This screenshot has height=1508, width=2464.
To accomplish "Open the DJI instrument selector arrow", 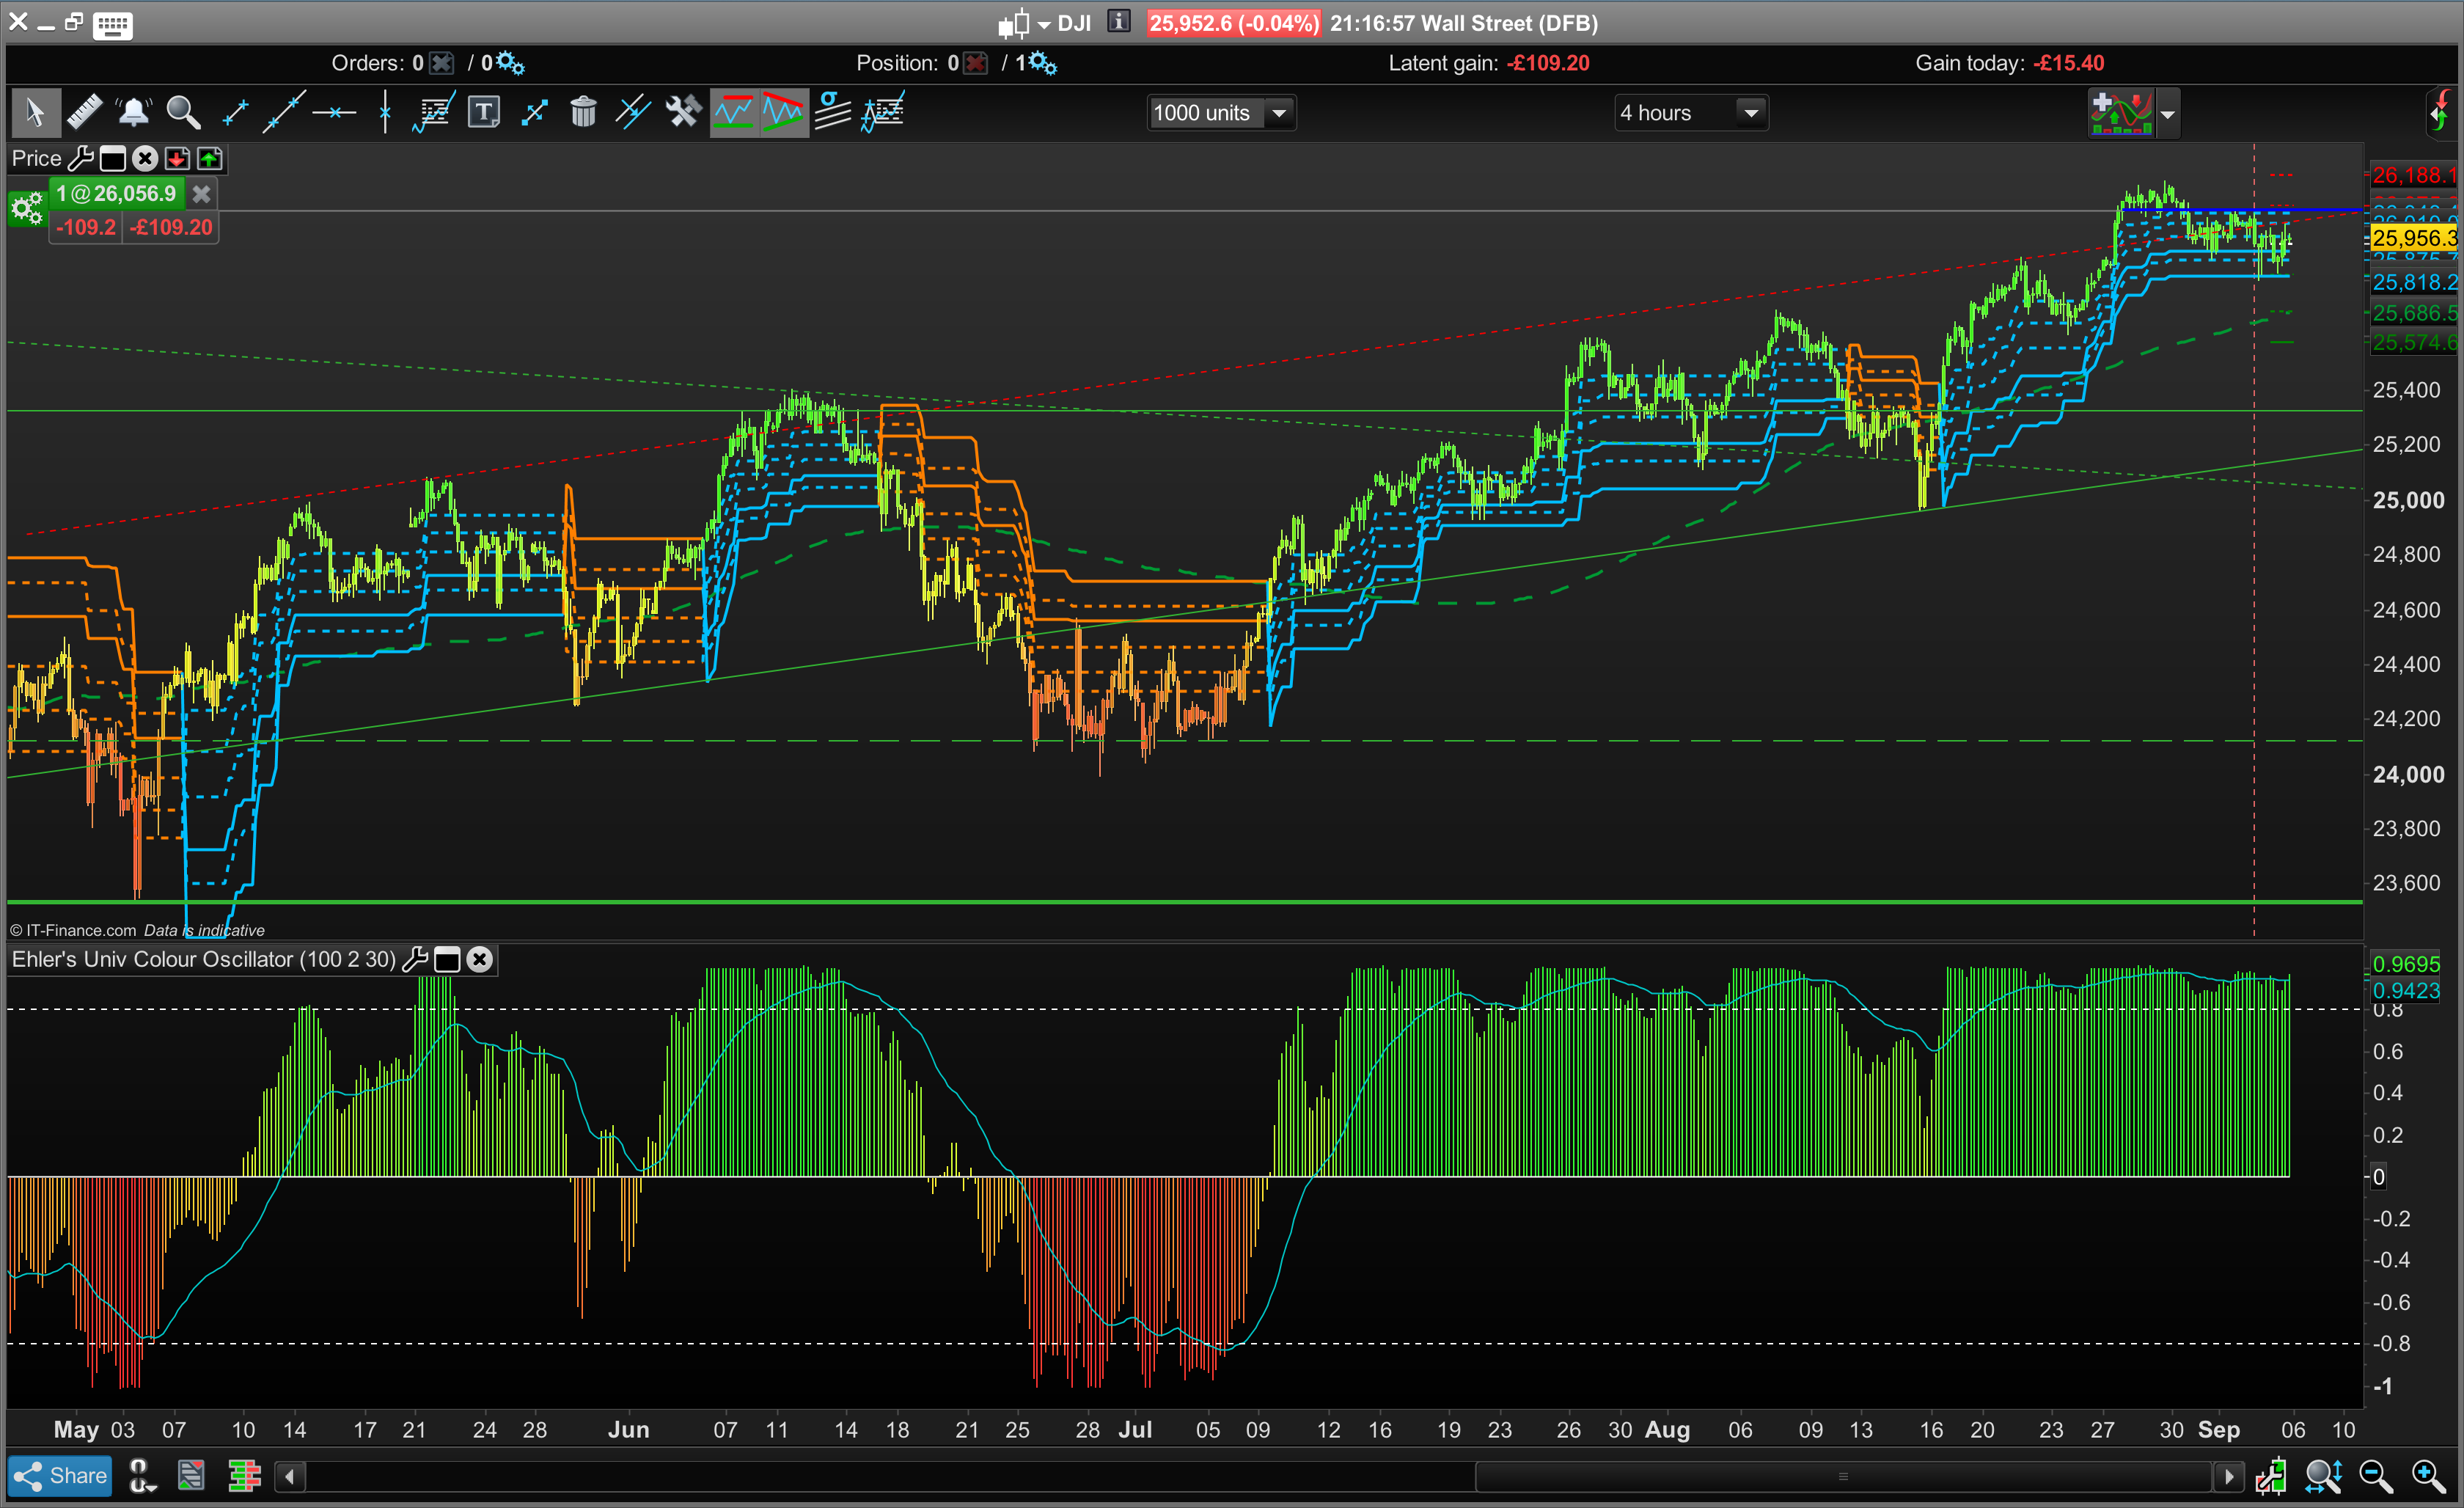I will tap(1043, 24).
